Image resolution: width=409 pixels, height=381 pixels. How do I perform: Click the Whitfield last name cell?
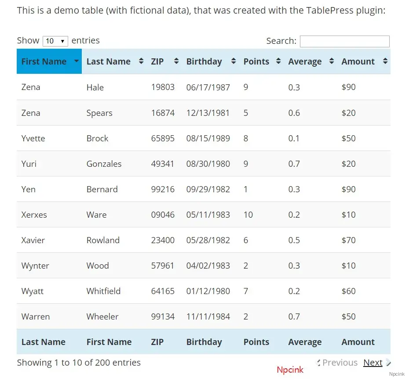point(103,291)
